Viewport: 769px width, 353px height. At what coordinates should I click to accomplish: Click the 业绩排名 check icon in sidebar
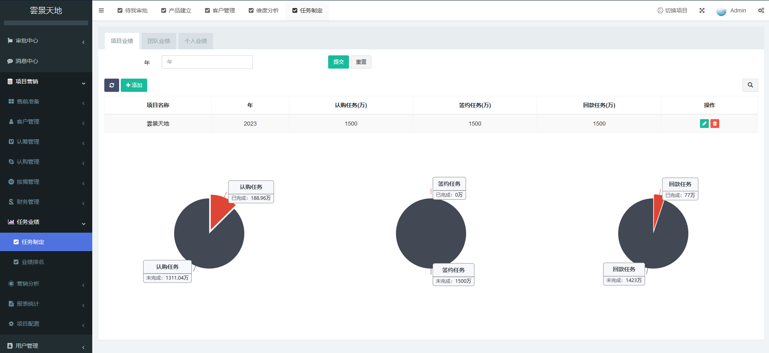point(16,262)
